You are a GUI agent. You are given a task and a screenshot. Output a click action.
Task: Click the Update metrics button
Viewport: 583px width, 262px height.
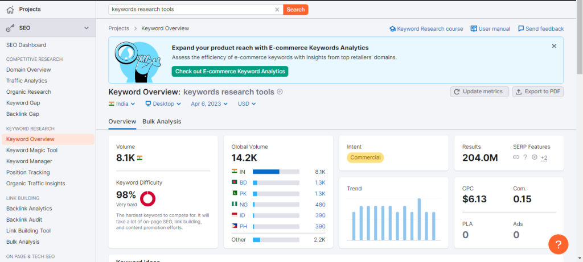point(479,92)
